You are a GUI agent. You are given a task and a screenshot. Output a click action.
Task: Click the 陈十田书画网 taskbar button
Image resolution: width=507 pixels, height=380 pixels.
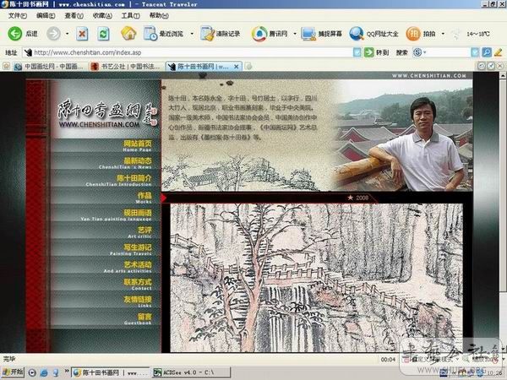click(110, 372)
